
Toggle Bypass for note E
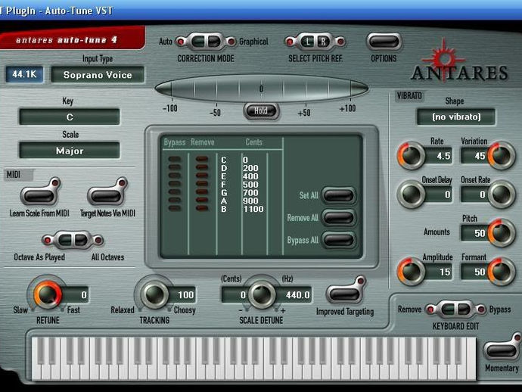(x=175, y=176)
